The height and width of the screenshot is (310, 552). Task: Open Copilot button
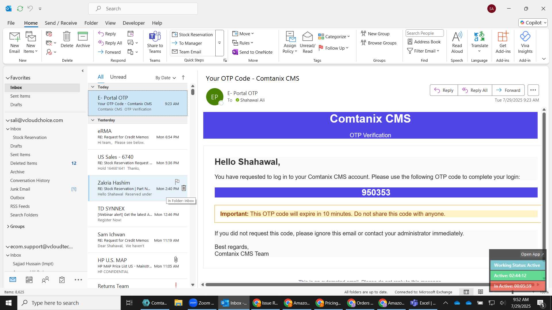pos(533,23)
